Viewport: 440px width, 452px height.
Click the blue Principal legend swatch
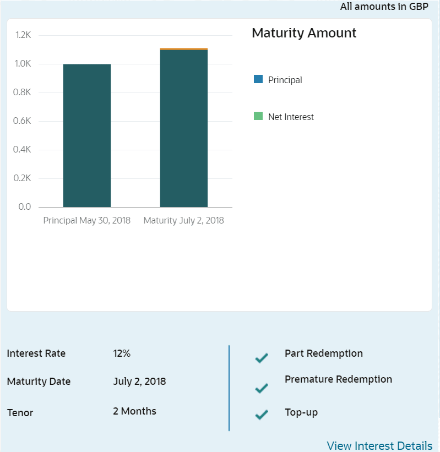[x=258, y=79]
